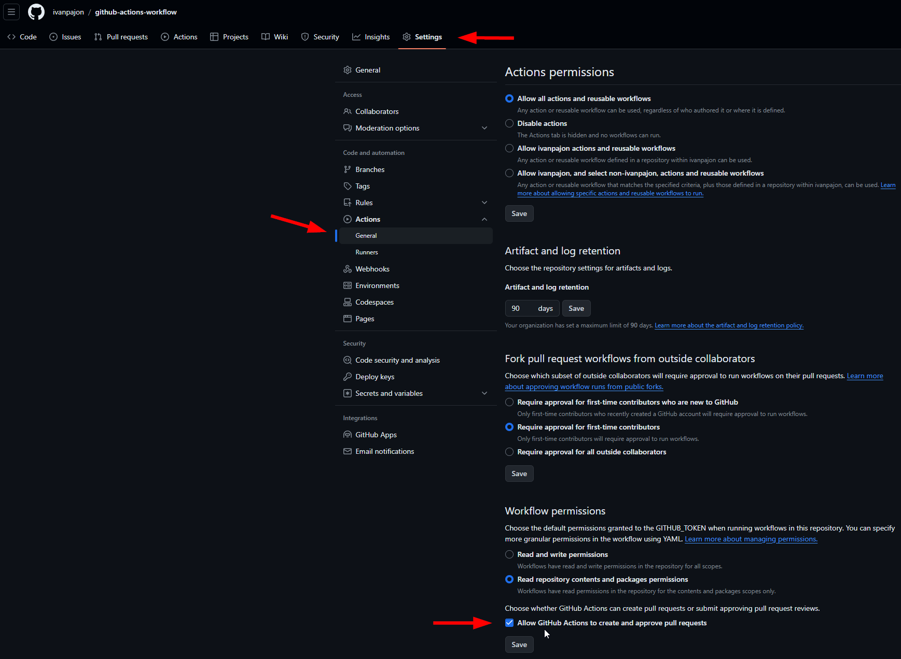
Task: Click the Code tab icon
Action: tap(11, 37)
